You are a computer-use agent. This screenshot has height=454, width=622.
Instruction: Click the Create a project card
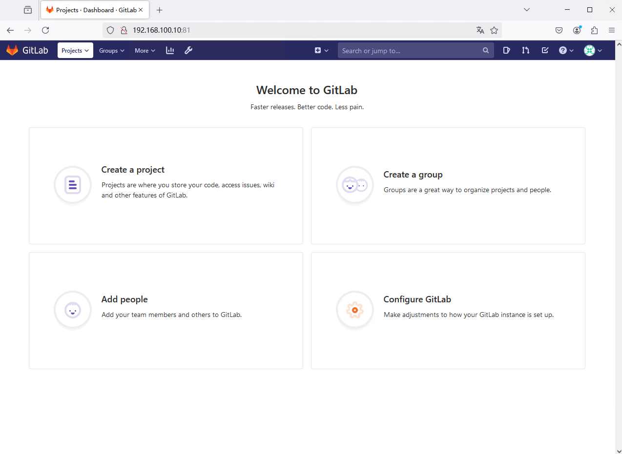pos(166,186)
